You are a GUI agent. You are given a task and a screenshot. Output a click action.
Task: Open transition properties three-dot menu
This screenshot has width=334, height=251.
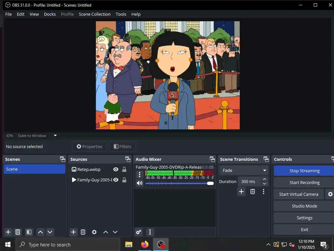tap(264, 192)
